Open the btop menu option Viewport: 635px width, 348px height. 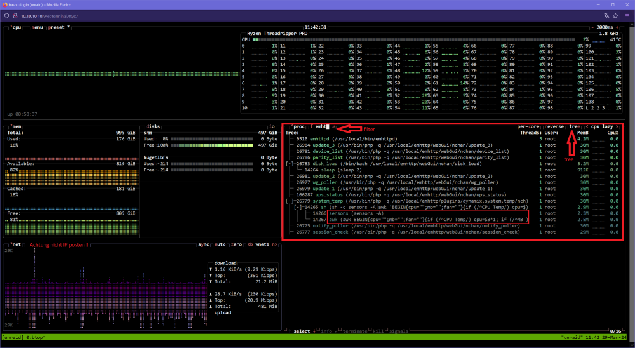(37, 27)
